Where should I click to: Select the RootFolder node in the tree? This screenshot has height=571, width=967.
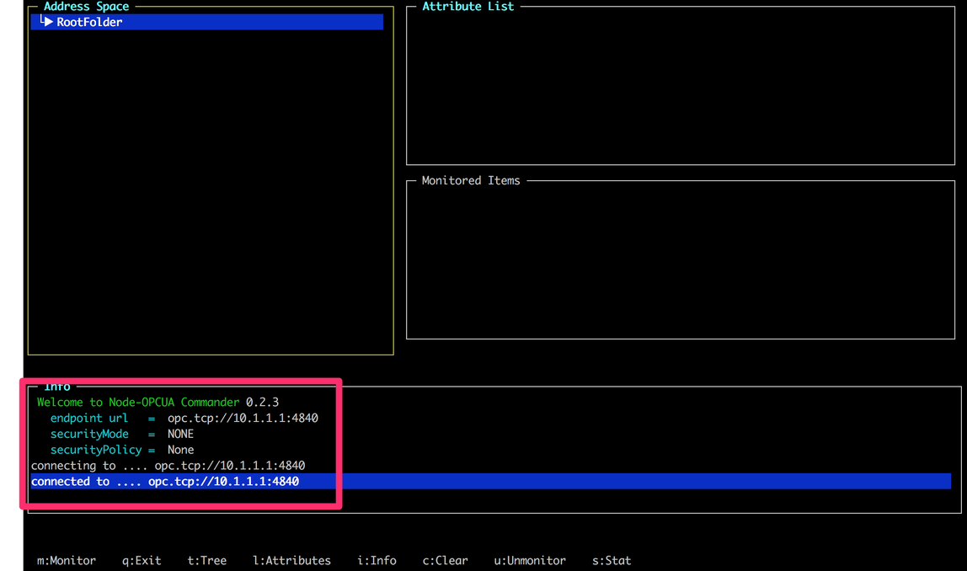click(89, 22)
